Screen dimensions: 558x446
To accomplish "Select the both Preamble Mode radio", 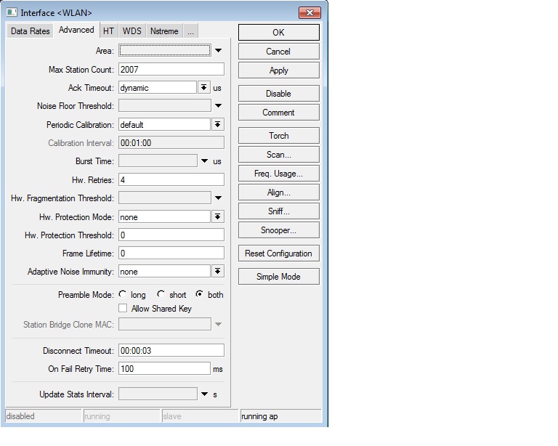I will pyautogui.click(x=200, y=294).
